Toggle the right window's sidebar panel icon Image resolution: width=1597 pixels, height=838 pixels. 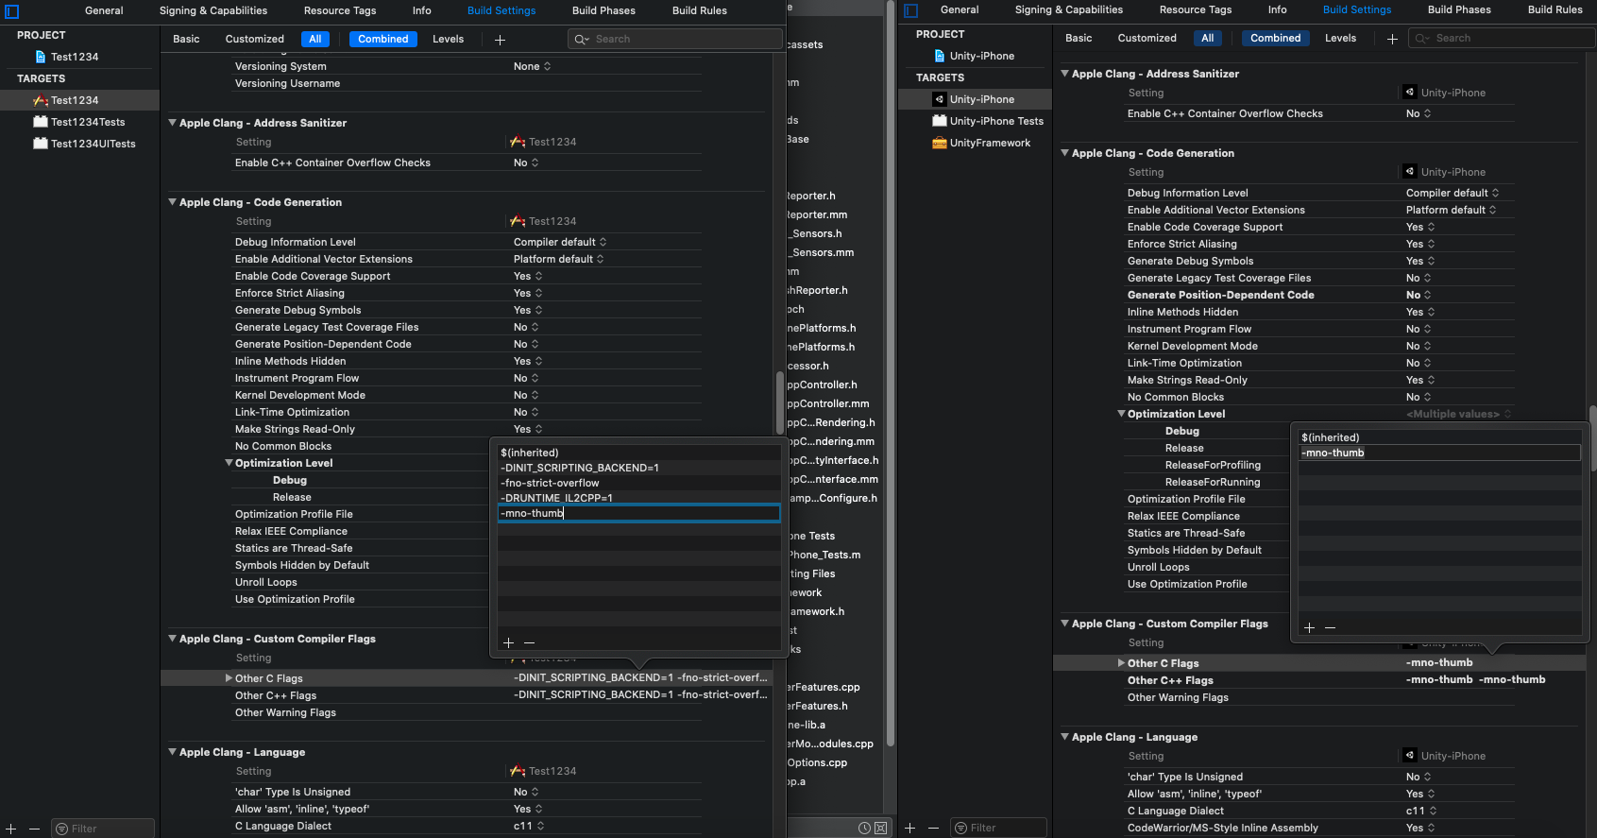[x=911, y=11]
